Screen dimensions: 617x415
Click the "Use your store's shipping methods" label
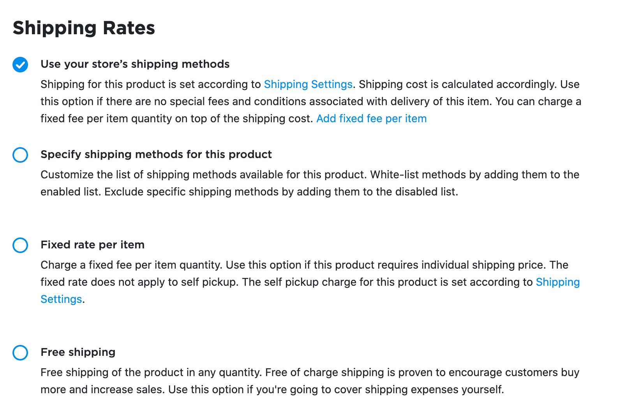click(135, 64)
